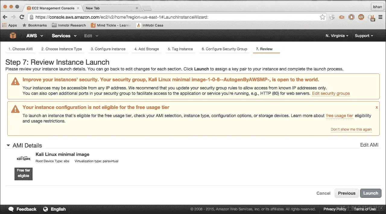
Task: Close the EC2 Management Console tab
Action: click(78, 8)
